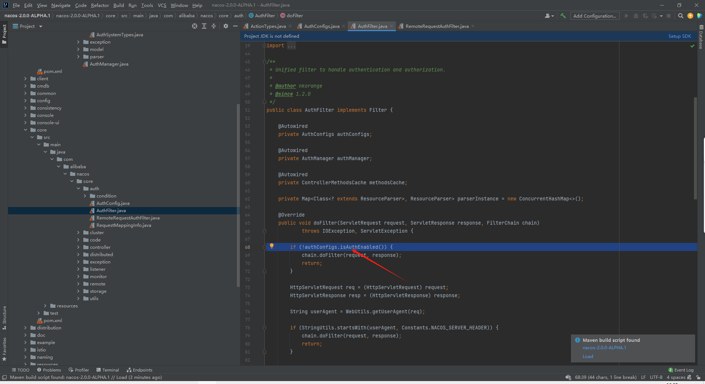Screen dimensions: 705x384
Task: Open Search Everywhere magnifier icon
Action: 680,16
